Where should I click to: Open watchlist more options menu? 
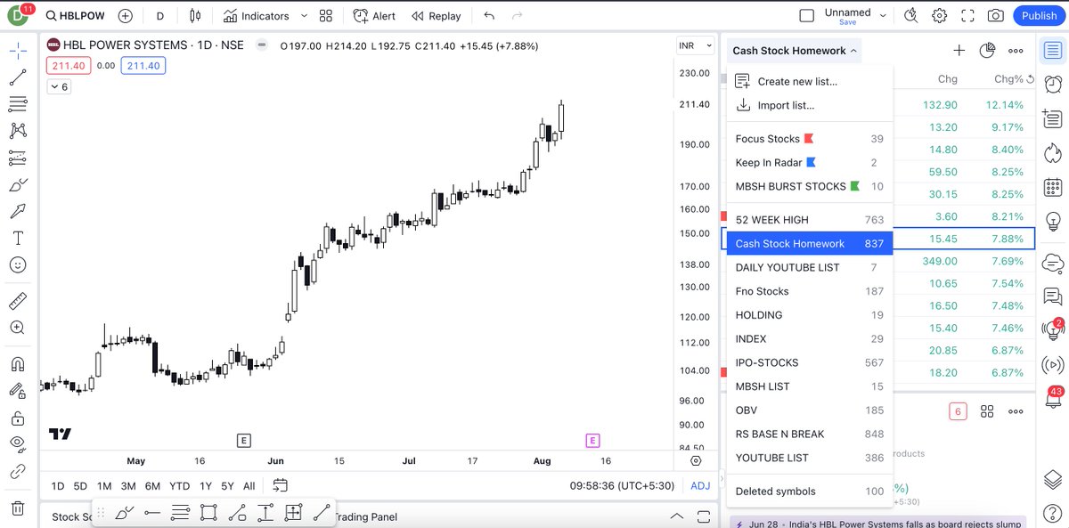(x=1016, y=51)
